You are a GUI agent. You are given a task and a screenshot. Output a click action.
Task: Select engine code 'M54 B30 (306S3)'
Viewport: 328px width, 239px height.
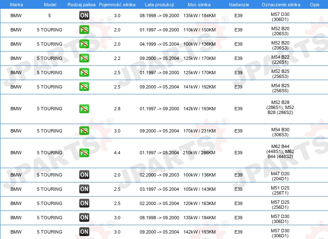pyautogui.click(x=280, y=132)
